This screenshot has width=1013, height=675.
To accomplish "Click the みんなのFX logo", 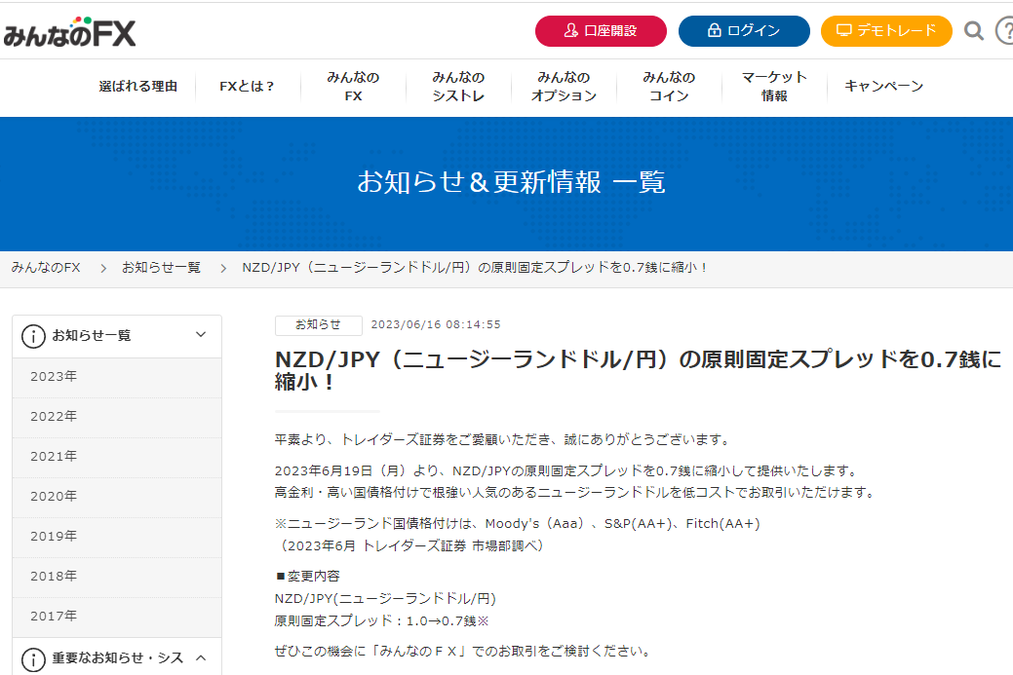I will point(70,32).
